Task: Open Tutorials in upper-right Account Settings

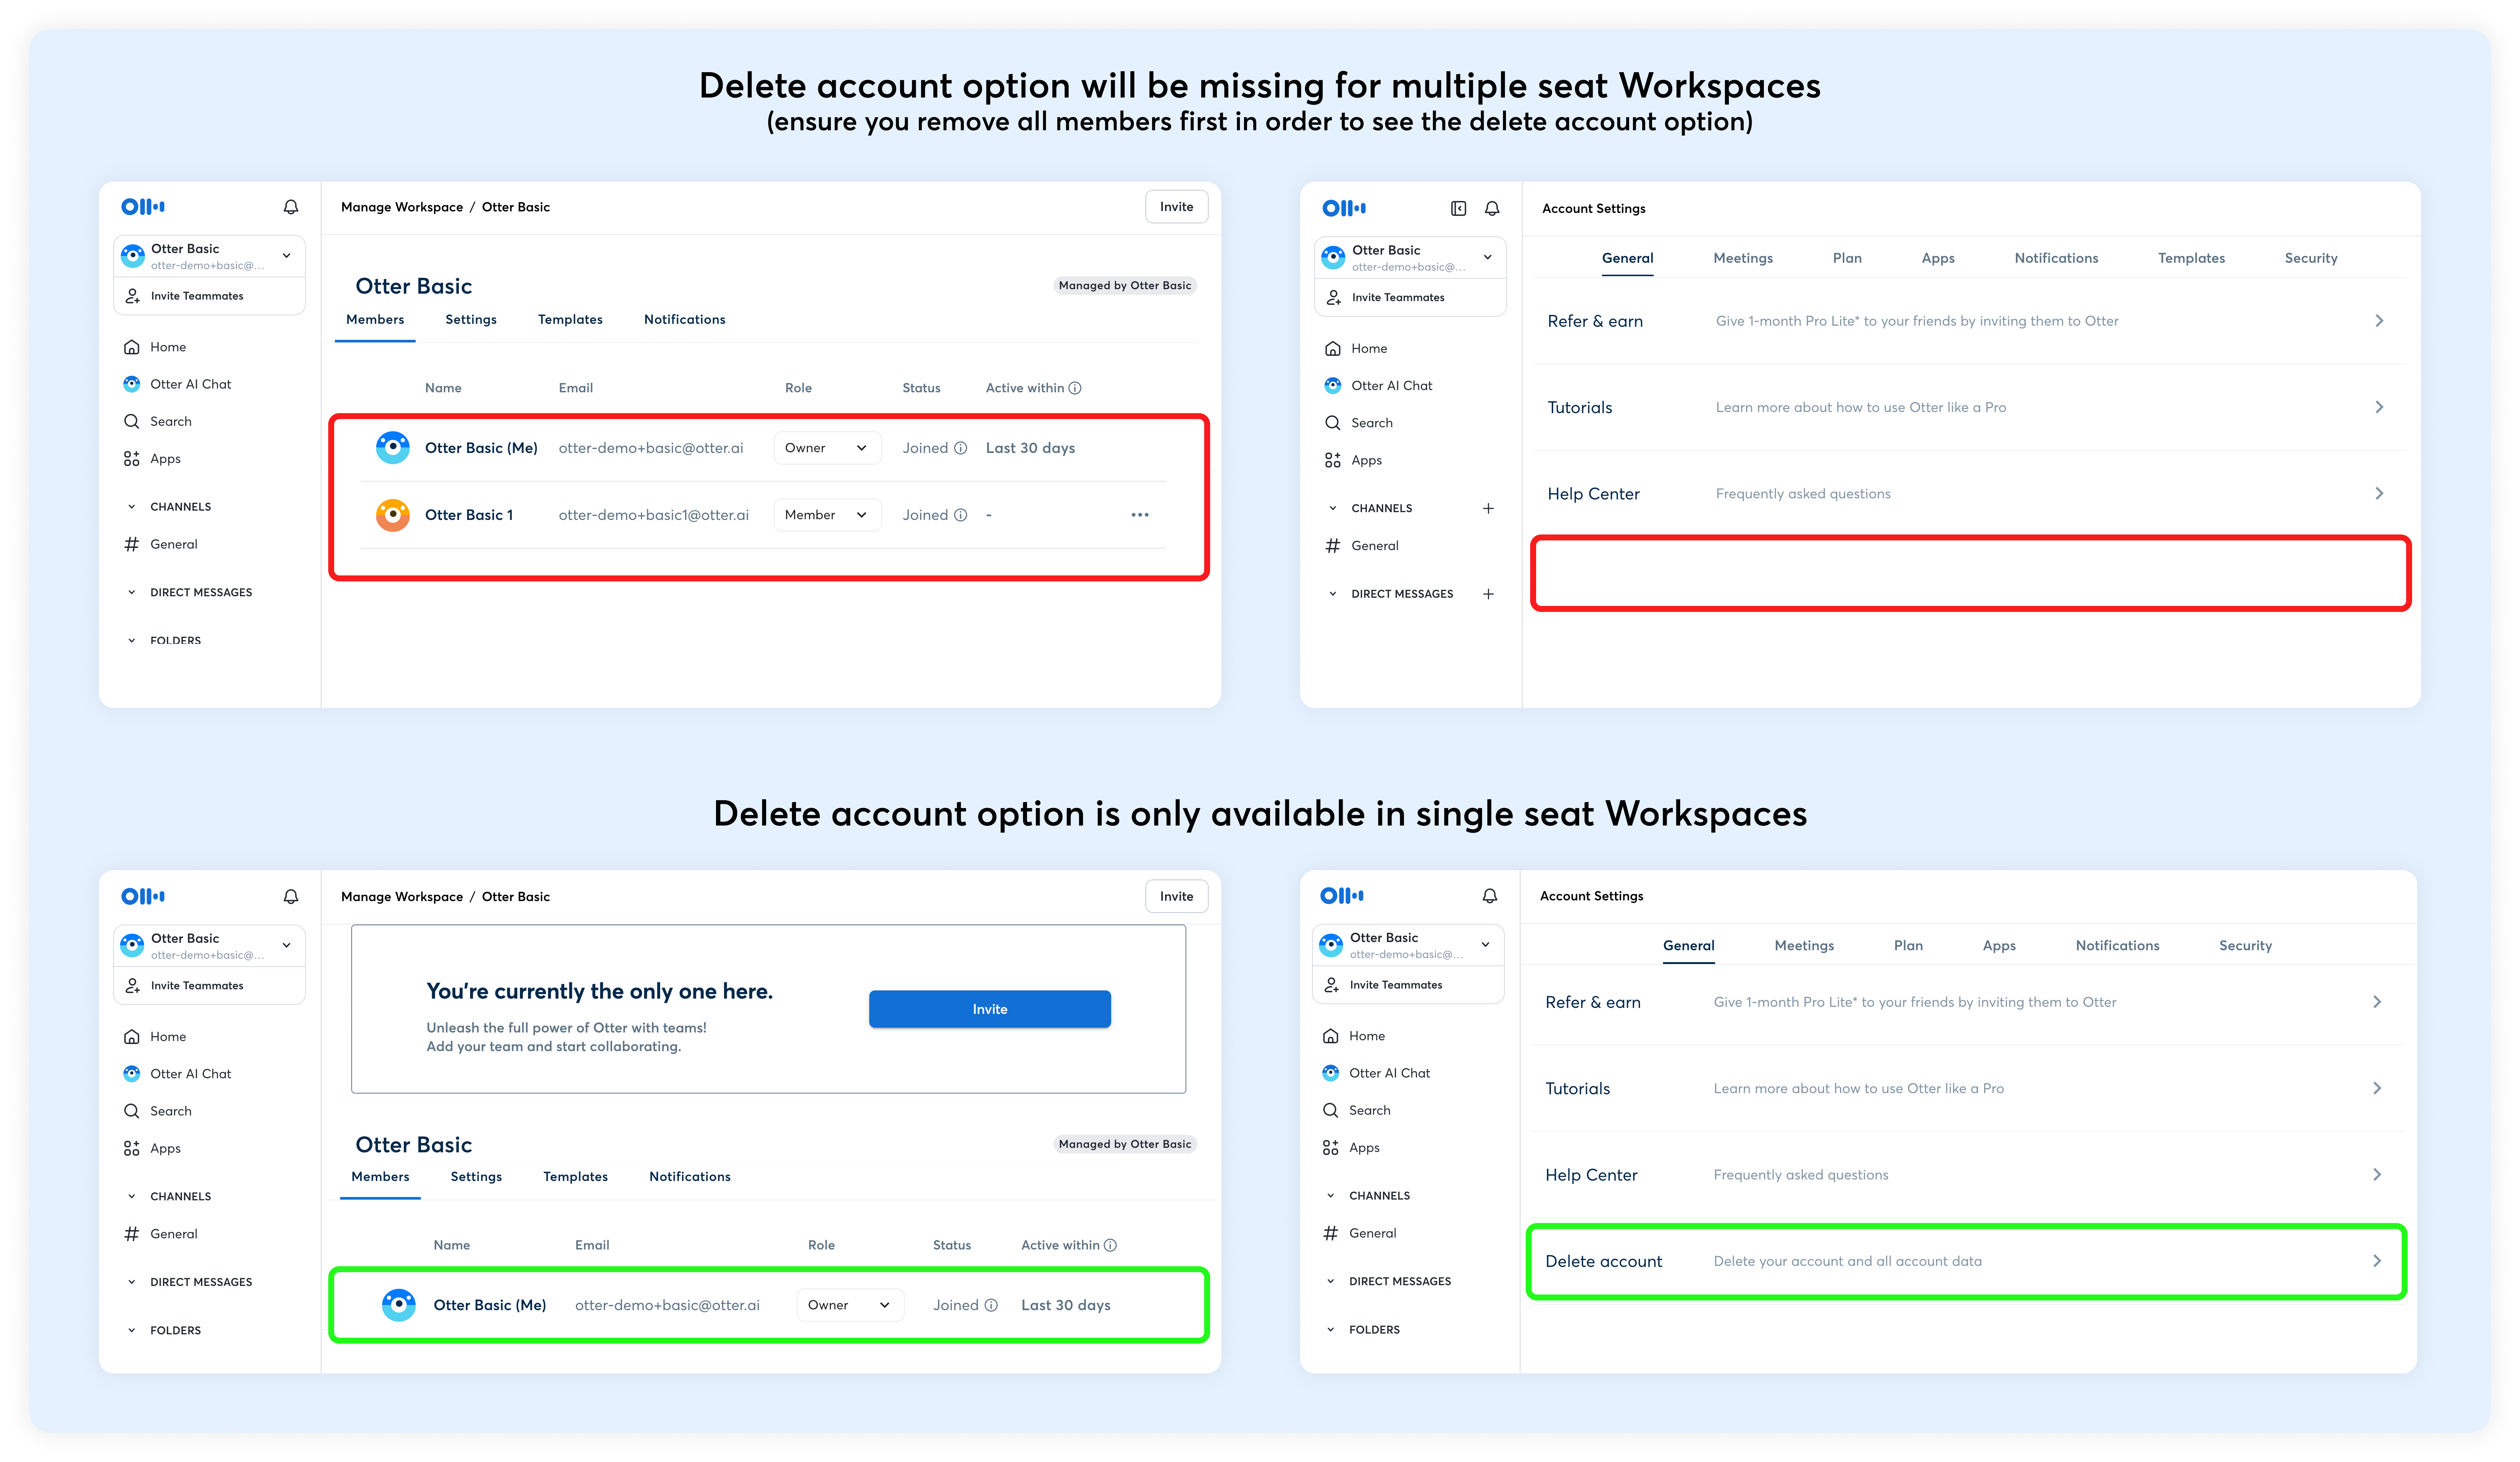Action: tap(1968, 407)
